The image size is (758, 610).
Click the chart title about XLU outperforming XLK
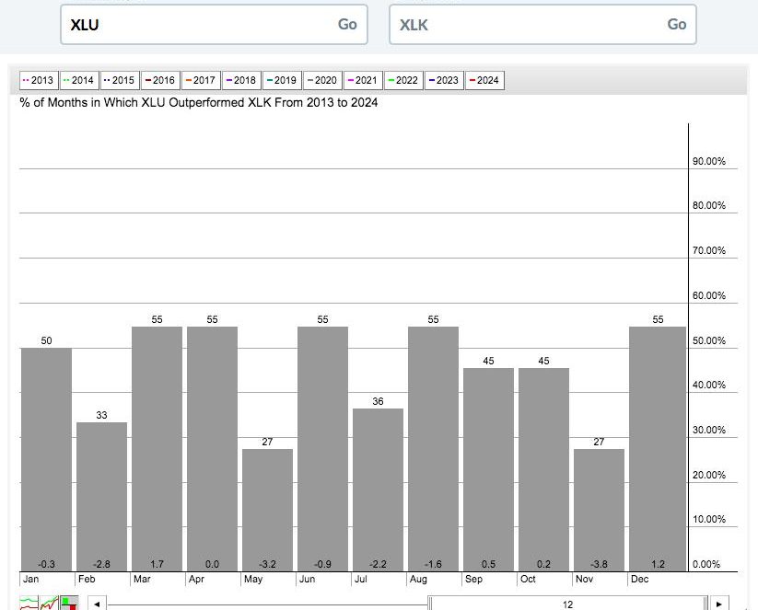199,102
